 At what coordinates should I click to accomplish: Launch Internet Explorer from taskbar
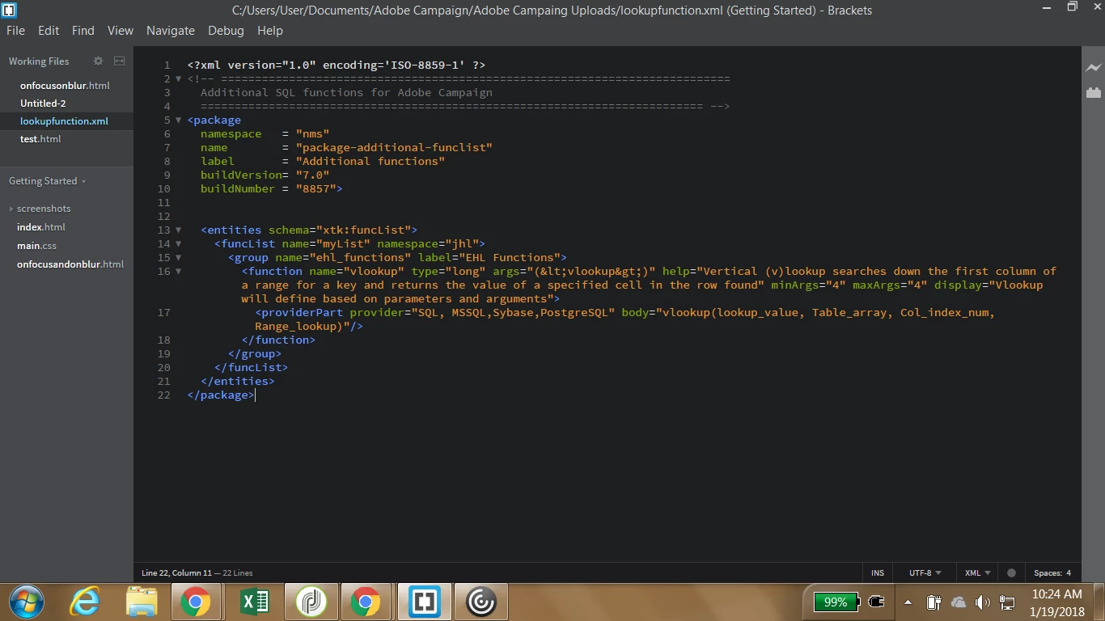click(85, 602)
